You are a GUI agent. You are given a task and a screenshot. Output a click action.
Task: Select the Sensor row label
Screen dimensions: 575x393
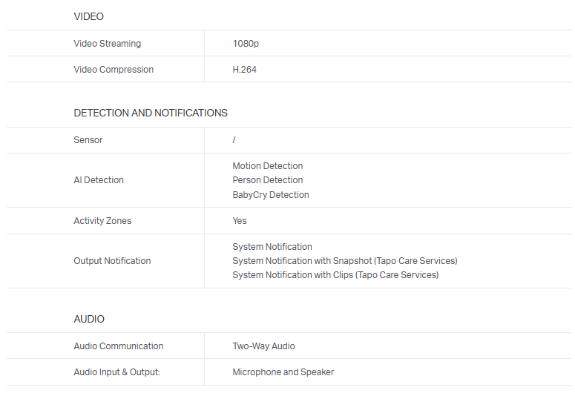point(88,140)
